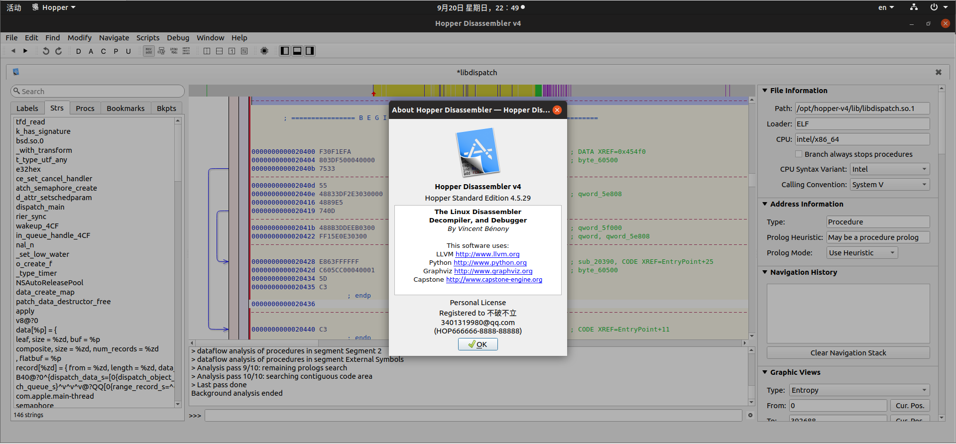Open the CPU Syntax Variant dropdown
956x444 pixels.
[890, 169]
